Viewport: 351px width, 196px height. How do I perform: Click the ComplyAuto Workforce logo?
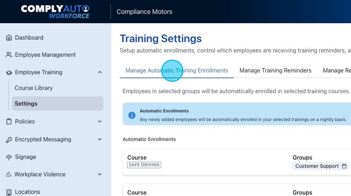click(55, 11)
